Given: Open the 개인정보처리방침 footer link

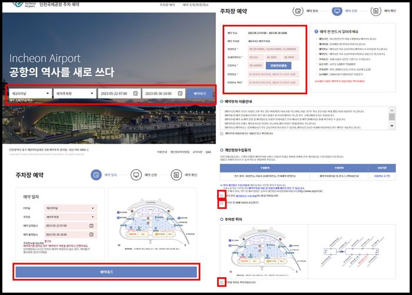Looking at the screenshot, I should pyautogui.click(x=180, y=152).
